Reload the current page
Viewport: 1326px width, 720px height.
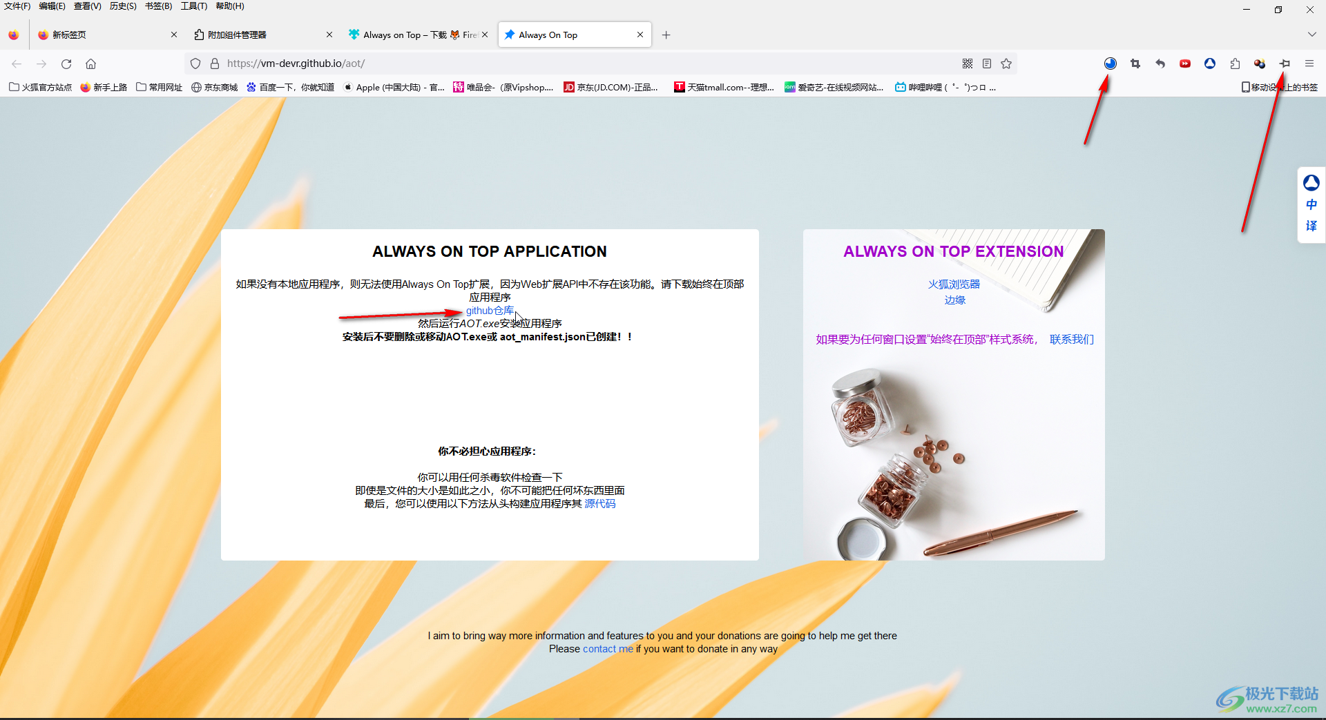[66, 64]
